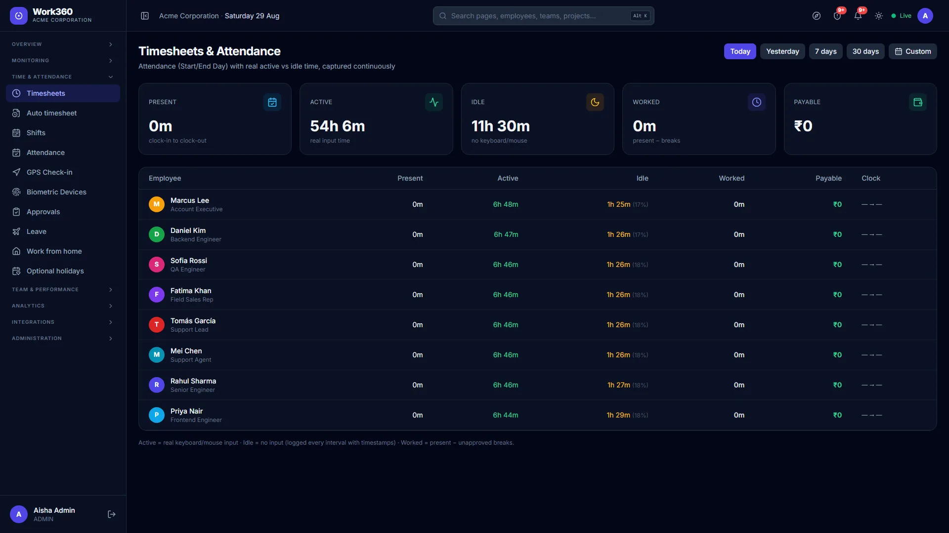
Task: Go to GPS Check-in page
Action: click(63, 172)
